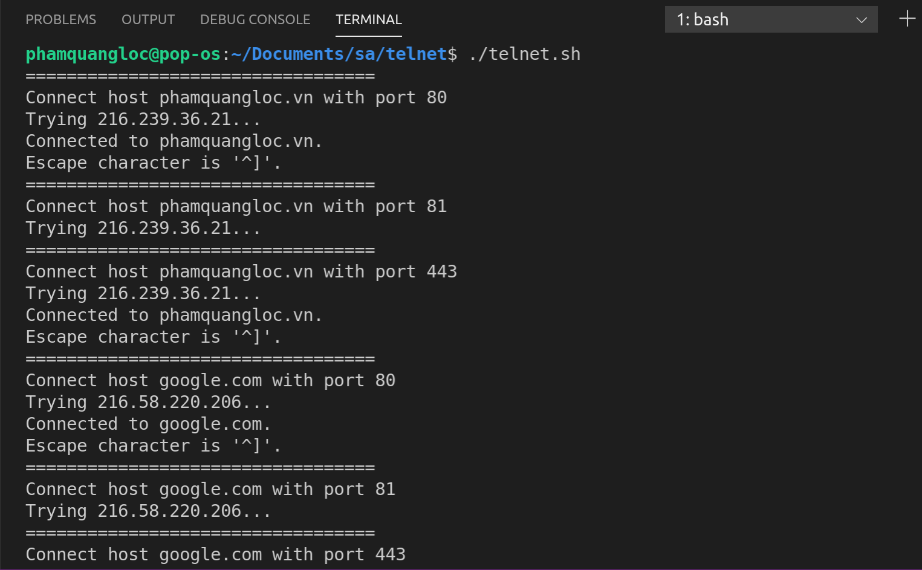Open a new terminal with the plus icon
Image resolution: width=922 pixels, height=570 pixels.
click(906, 19)
